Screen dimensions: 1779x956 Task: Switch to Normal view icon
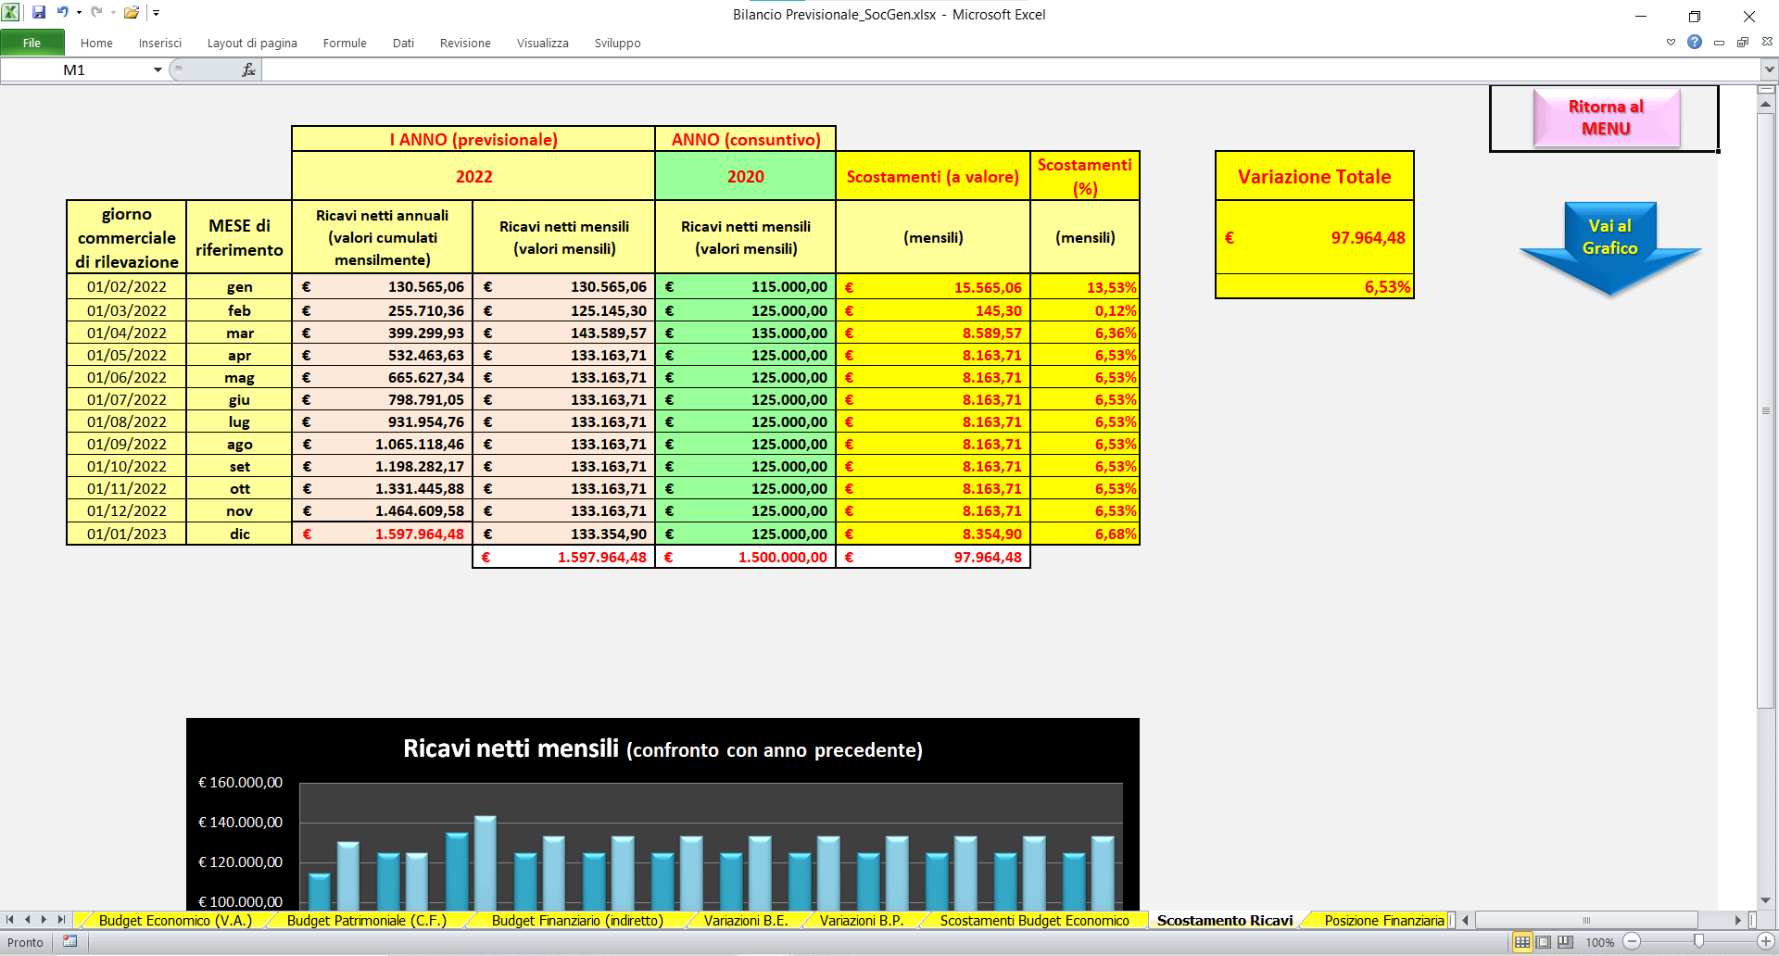(x=1522, y=942)
